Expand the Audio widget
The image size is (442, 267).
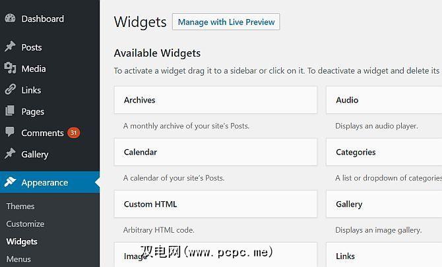pos(384,100)
